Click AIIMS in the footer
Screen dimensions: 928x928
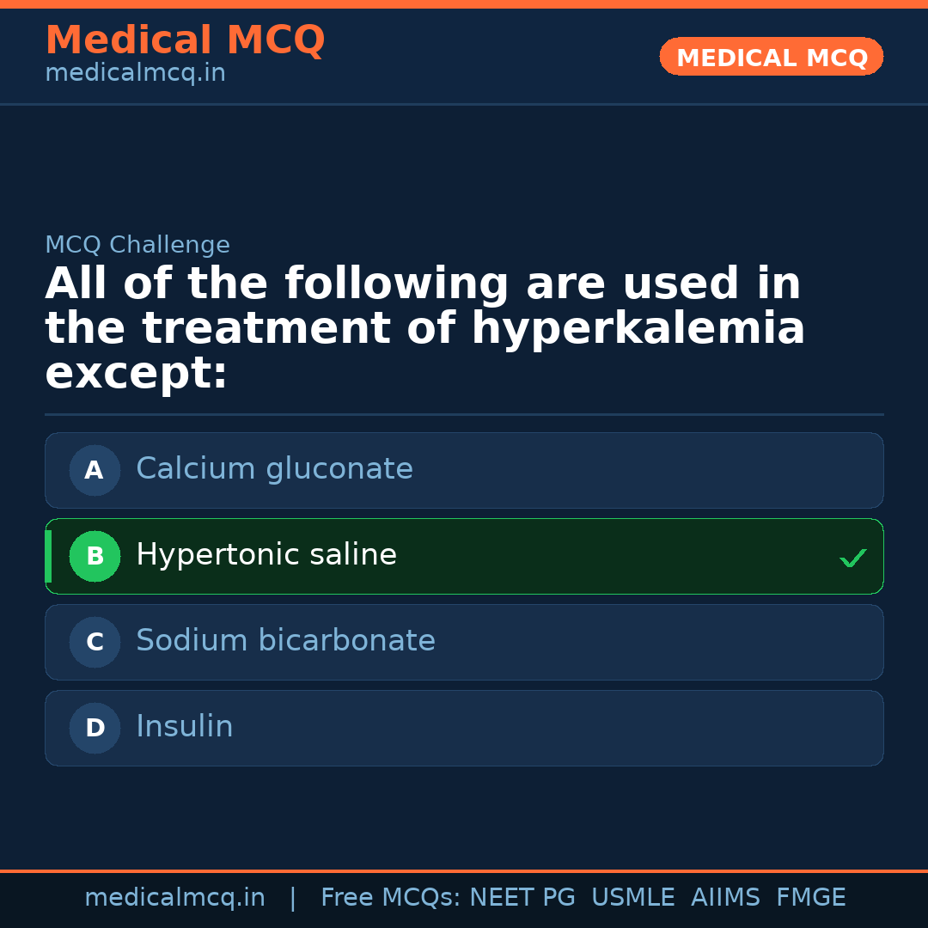(x=725, y=898)
